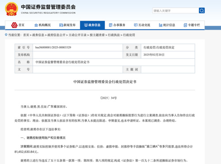221x164 pixels.
Task: Open the 办事服务 navigation tab
Action: click(117, 25)
